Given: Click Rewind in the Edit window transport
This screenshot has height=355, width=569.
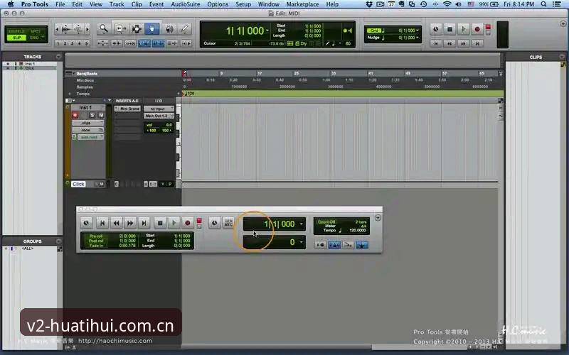Looking at the screenshot, I should coord(450,43).
